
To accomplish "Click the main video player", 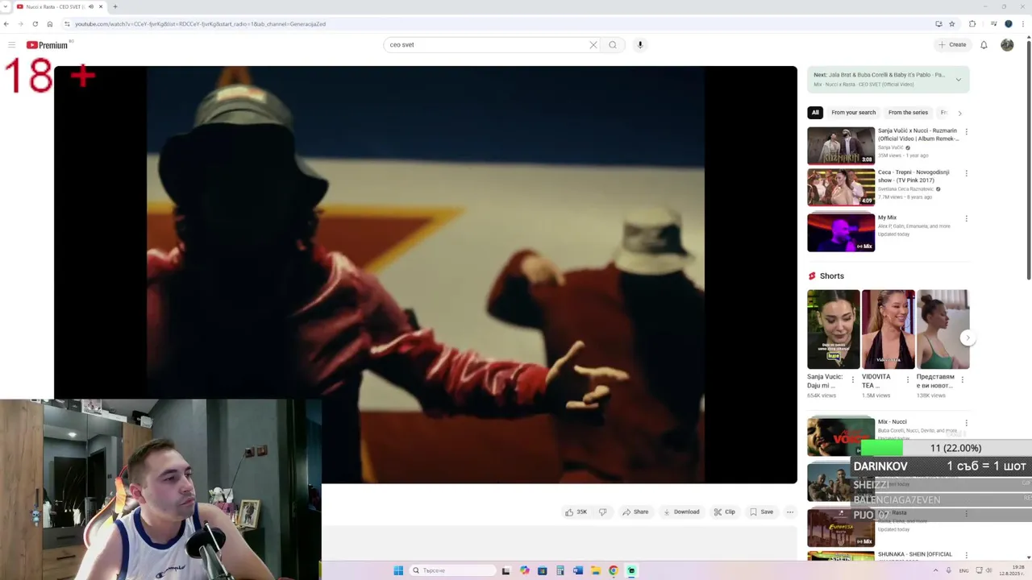I will pyautogui.click(x=426, y=275).
